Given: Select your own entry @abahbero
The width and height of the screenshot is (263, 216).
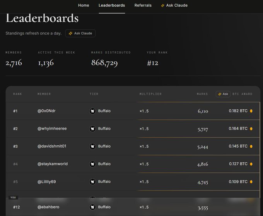Looking at the screenshot, I should point(48,207).
